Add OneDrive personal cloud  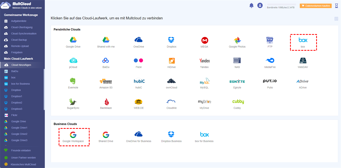pyautogui.click(x=138, y=43)
